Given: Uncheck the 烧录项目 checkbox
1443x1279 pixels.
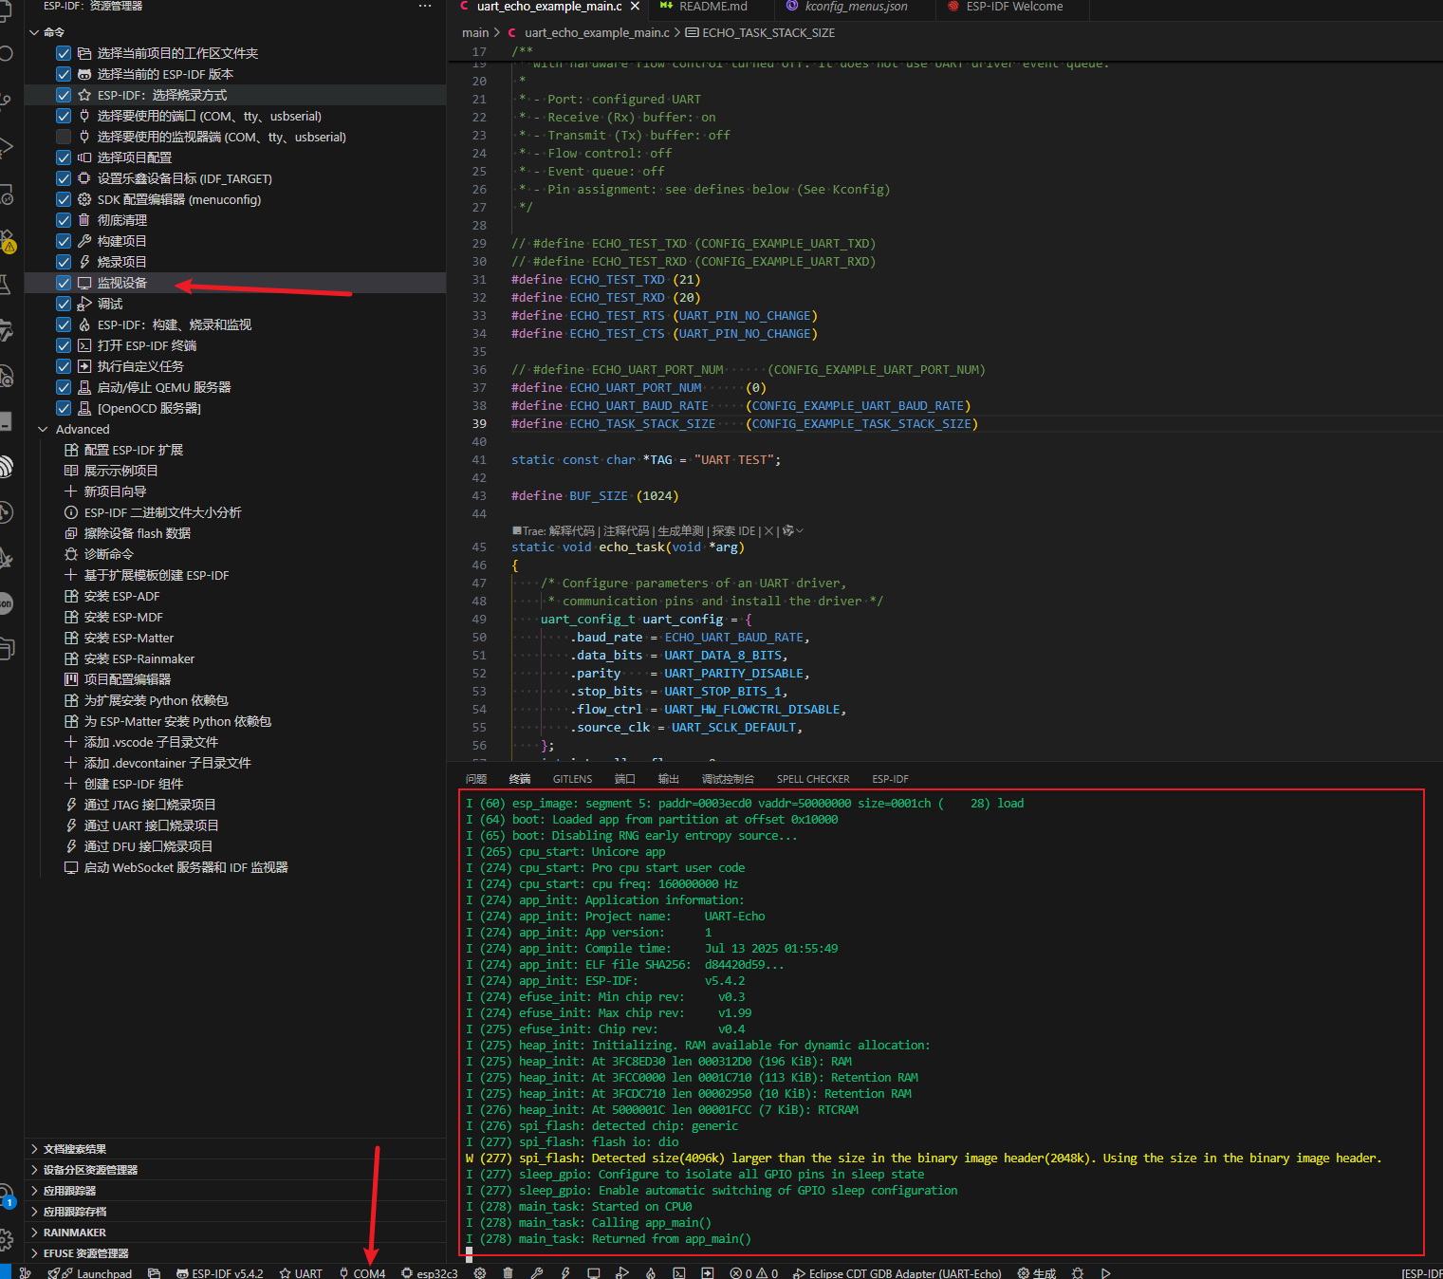Looking at the screenshot, I should pos(64,262).
